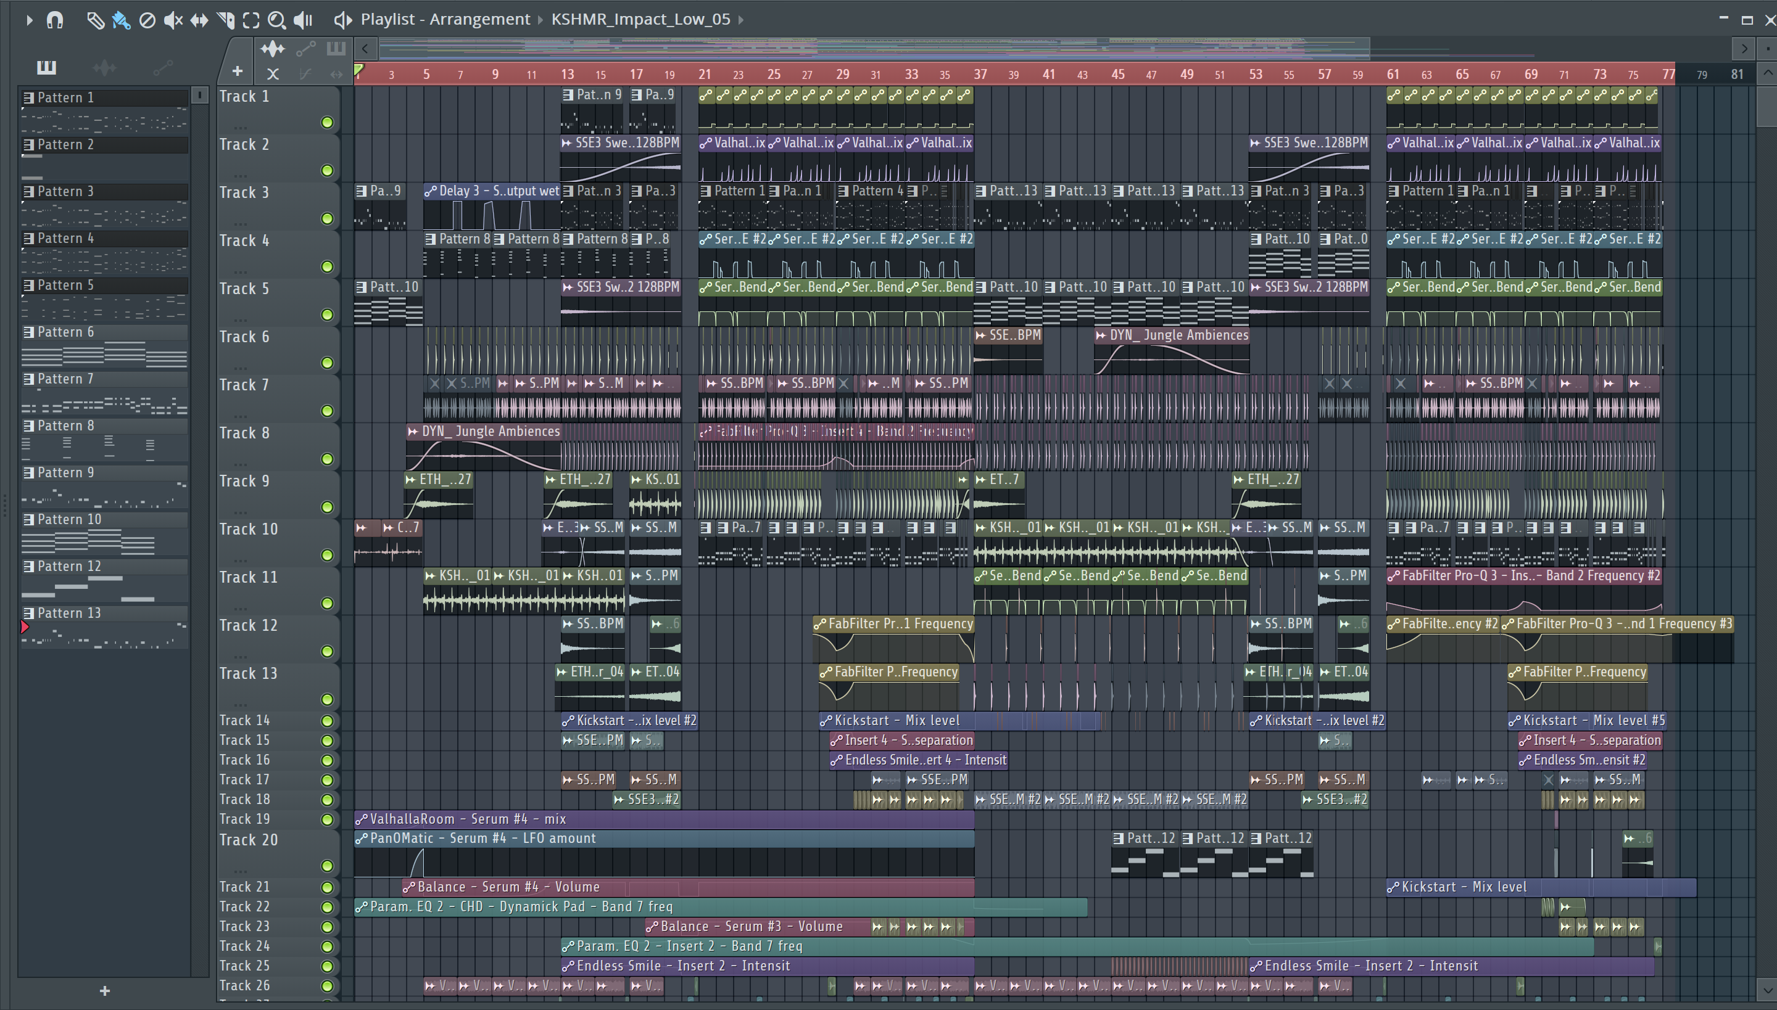This screenshot has width=1777, height=1010.
Task: Select the Track 20 header
Action: coord(278,853)
